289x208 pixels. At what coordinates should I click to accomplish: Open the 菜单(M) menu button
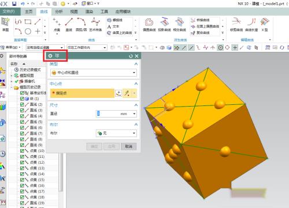pos(10,47)
